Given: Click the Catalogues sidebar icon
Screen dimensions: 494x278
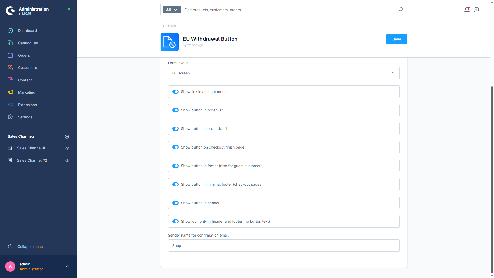Looking at the screenshot, I should click(x=10, y=43).
